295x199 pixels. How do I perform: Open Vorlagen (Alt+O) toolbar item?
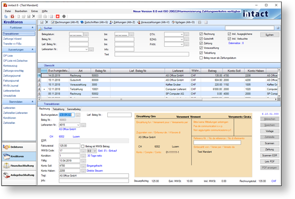183,22
